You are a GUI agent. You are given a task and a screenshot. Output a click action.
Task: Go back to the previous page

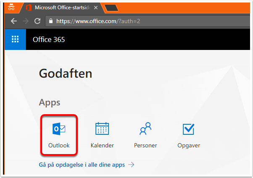click(x=14, y=21)
